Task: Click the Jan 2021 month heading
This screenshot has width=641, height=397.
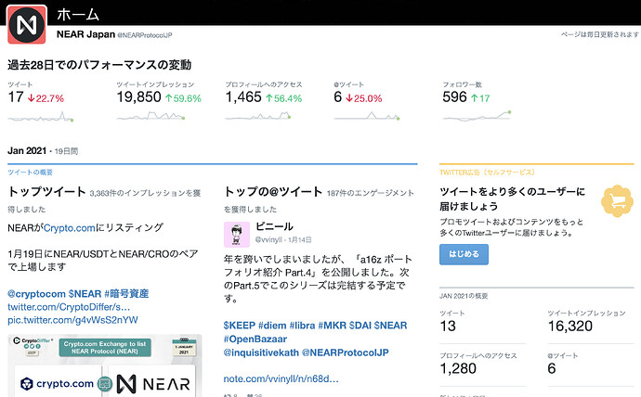Action: [x=27, y=150]
